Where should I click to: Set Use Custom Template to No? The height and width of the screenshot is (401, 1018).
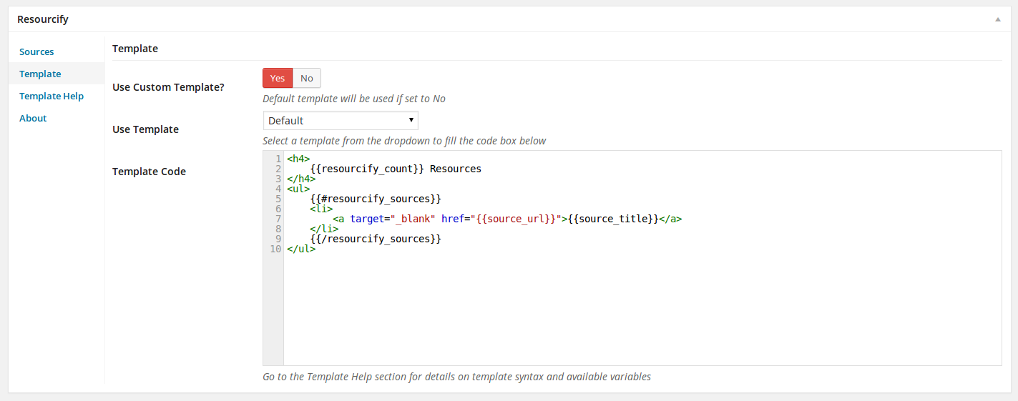[307, 78]
